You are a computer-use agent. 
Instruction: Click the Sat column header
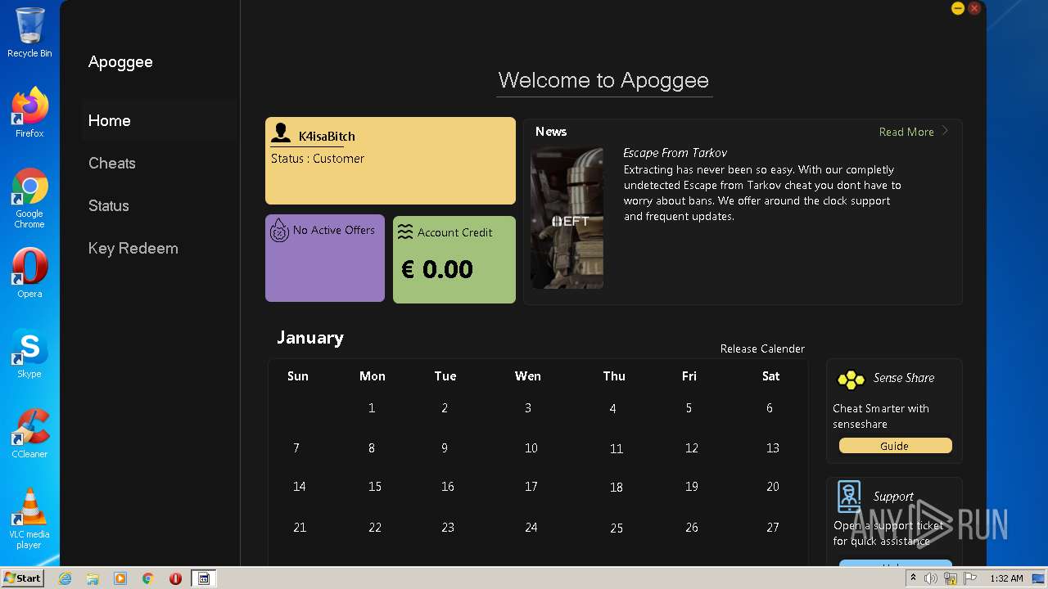(x=771, y=376)
